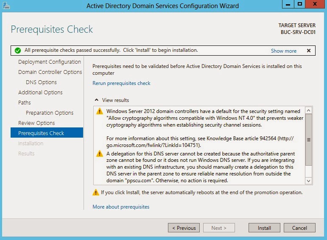Click the Cancel button

click(299, 228)
